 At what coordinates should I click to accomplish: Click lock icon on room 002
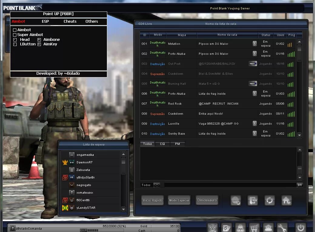tap(254, 54)
